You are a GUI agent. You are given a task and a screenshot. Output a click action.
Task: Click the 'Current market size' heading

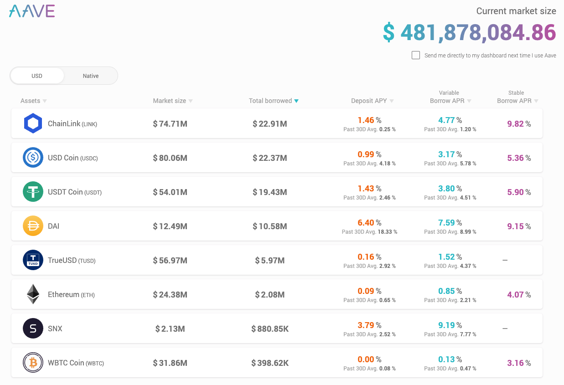(x=516, y=11)
